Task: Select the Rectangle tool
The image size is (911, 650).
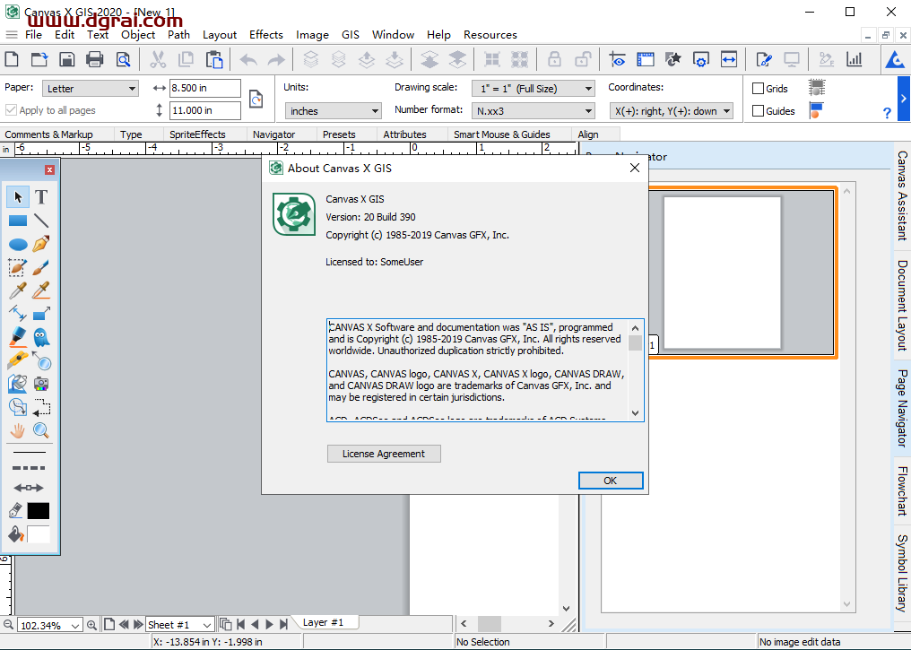Action: (x=18, y=221)
